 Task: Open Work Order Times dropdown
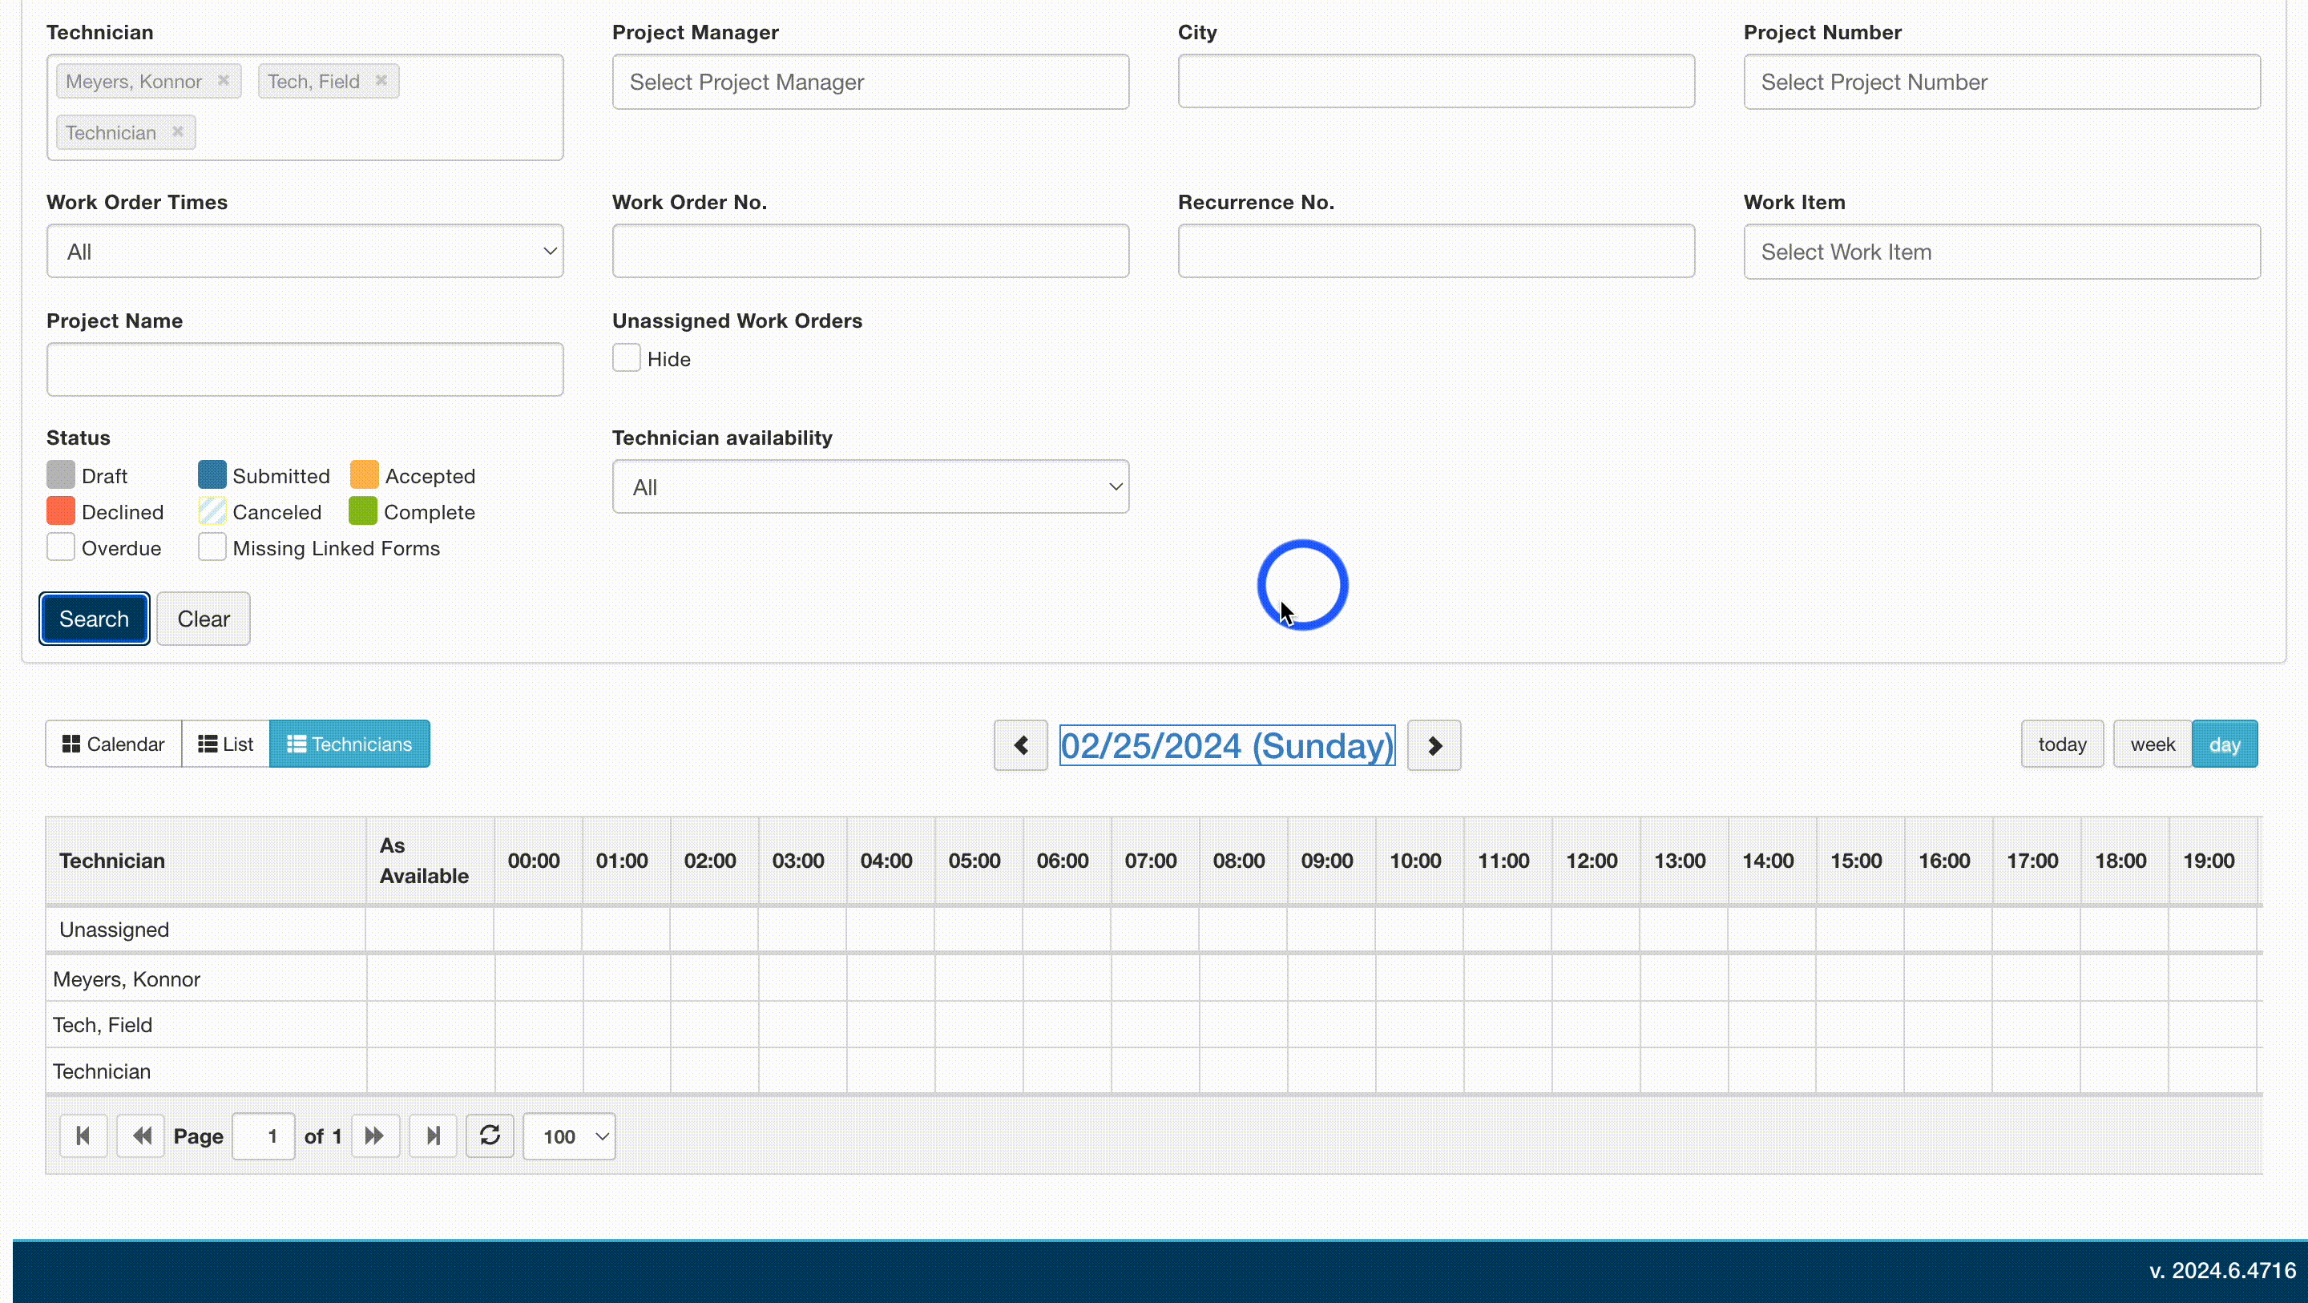[305, 252]
